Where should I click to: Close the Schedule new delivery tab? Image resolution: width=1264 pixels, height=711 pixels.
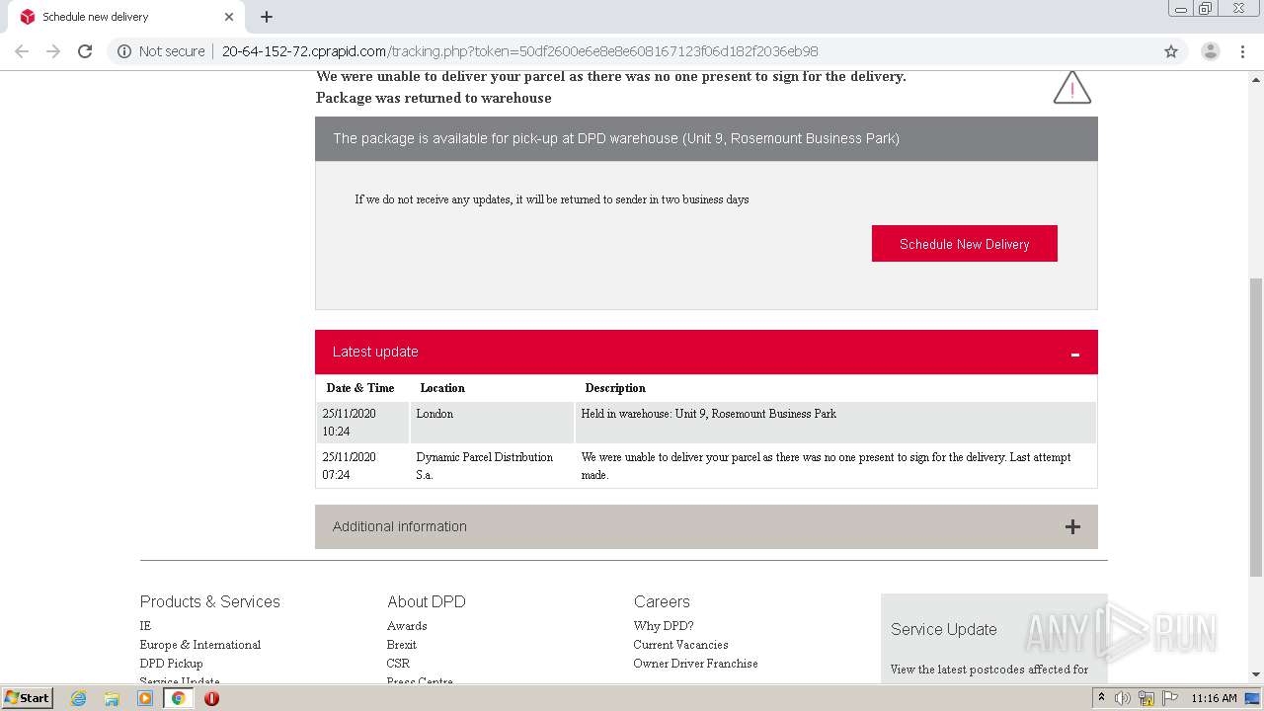pyautogui.click(x=229, y=17)
